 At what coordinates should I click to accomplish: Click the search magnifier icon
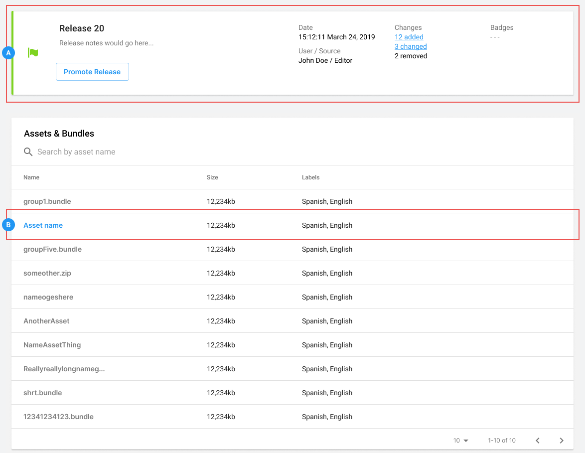click(x=28, y=151)
